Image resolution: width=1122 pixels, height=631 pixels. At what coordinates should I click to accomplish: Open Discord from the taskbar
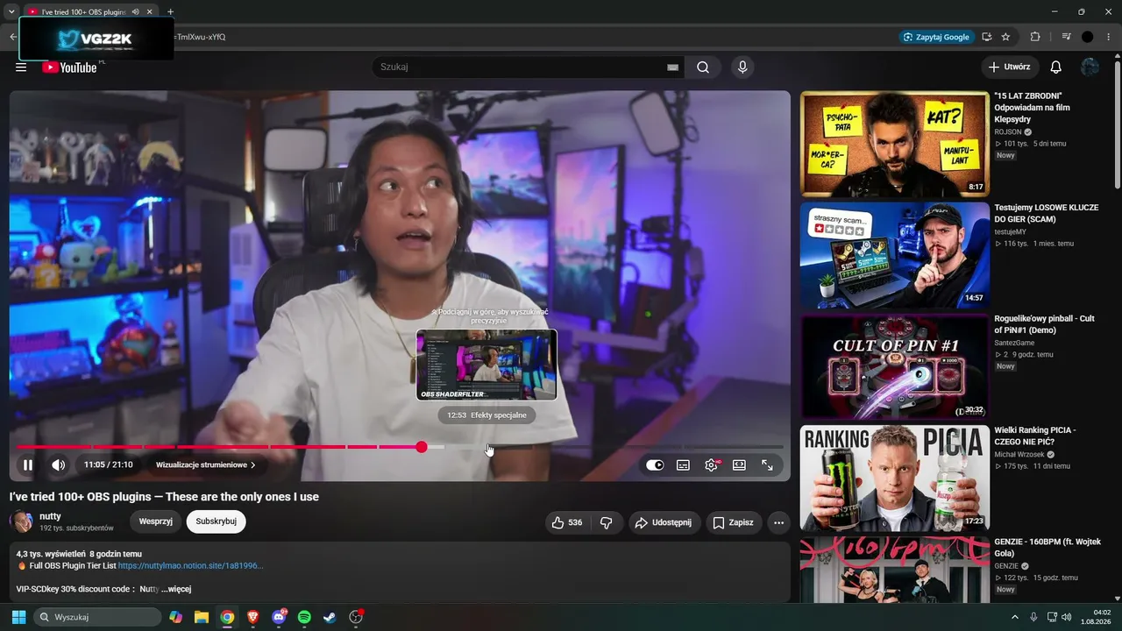(279, 617)
